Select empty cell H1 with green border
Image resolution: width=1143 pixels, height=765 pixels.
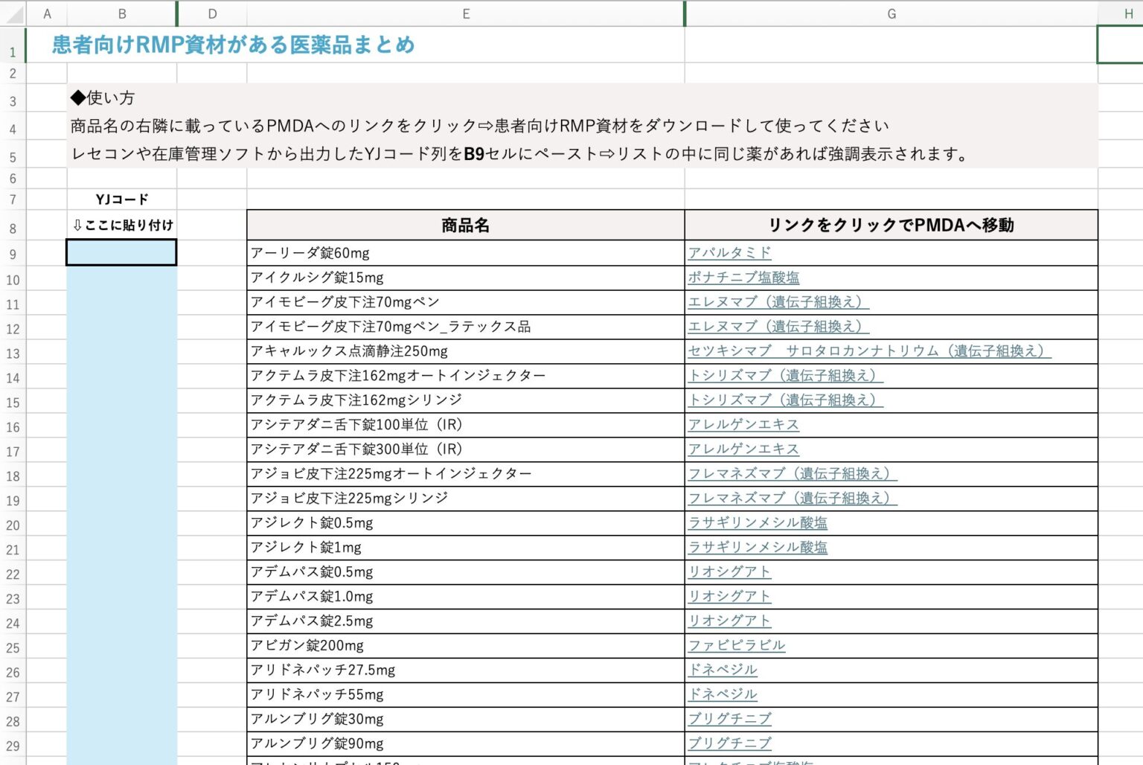click(x=1121, y=45)
